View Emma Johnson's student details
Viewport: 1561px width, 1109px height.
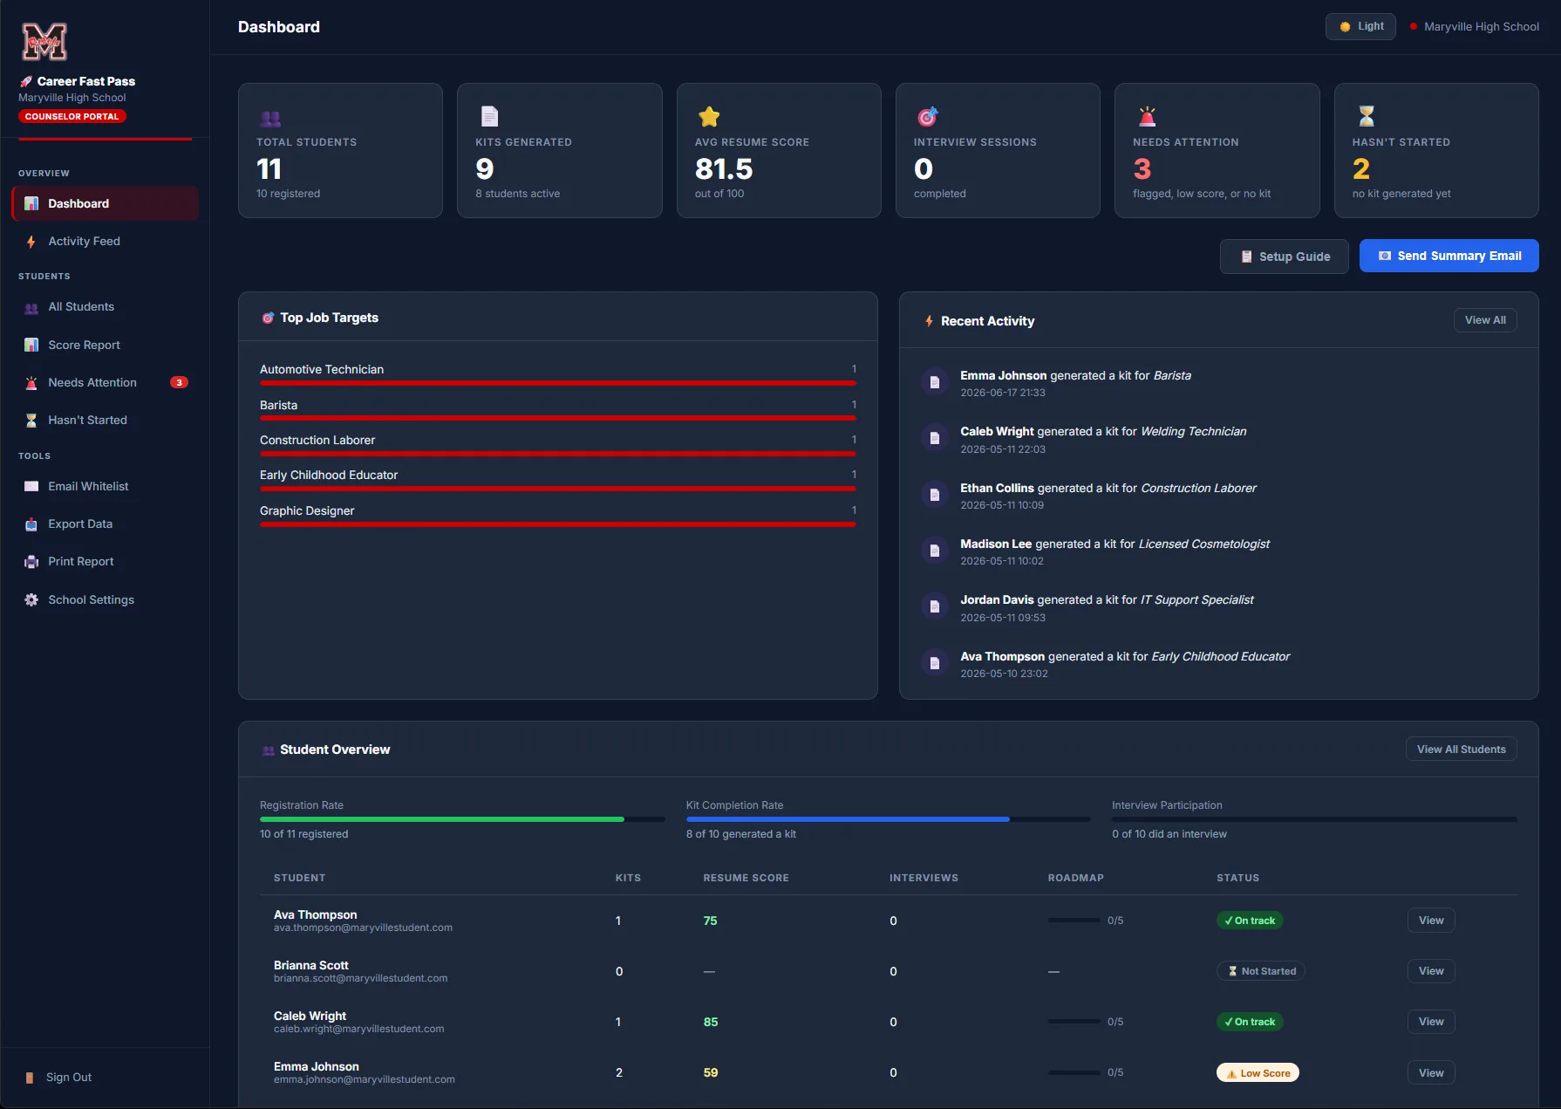[1431, 1073]
